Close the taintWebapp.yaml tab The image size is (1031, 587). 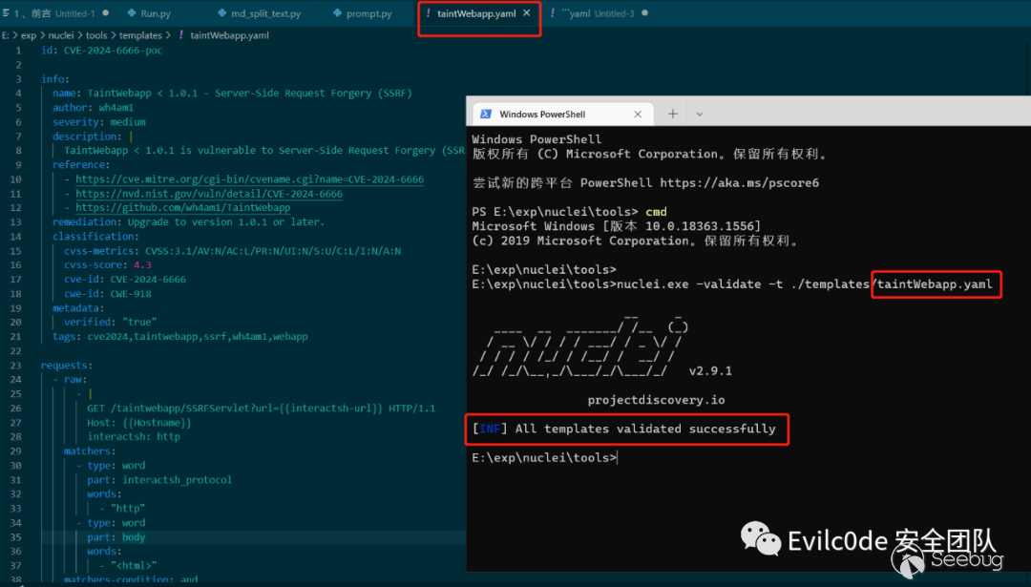527,13
